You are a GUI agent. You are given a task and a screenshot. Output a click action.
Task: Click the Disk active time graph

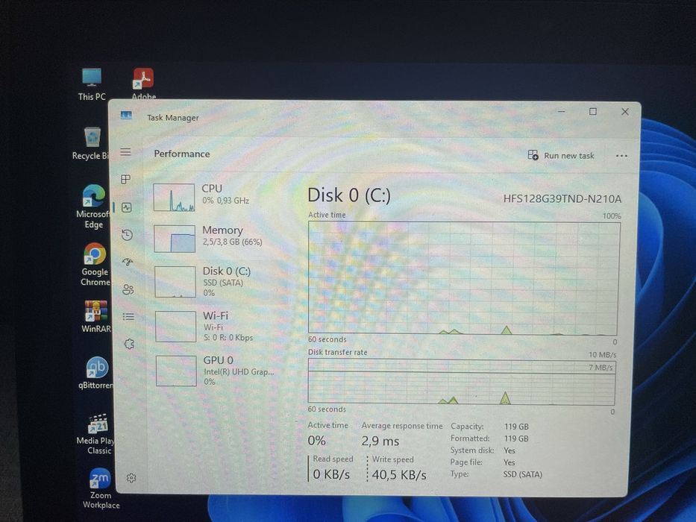tap(463, 278)
